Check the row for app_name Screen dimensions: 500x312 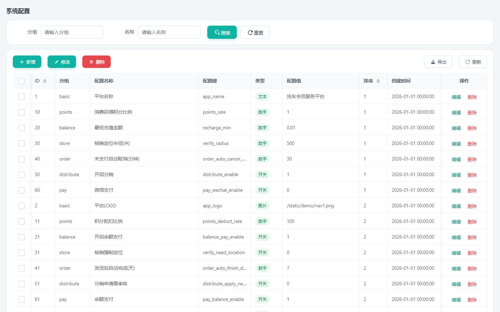[22, 97]
